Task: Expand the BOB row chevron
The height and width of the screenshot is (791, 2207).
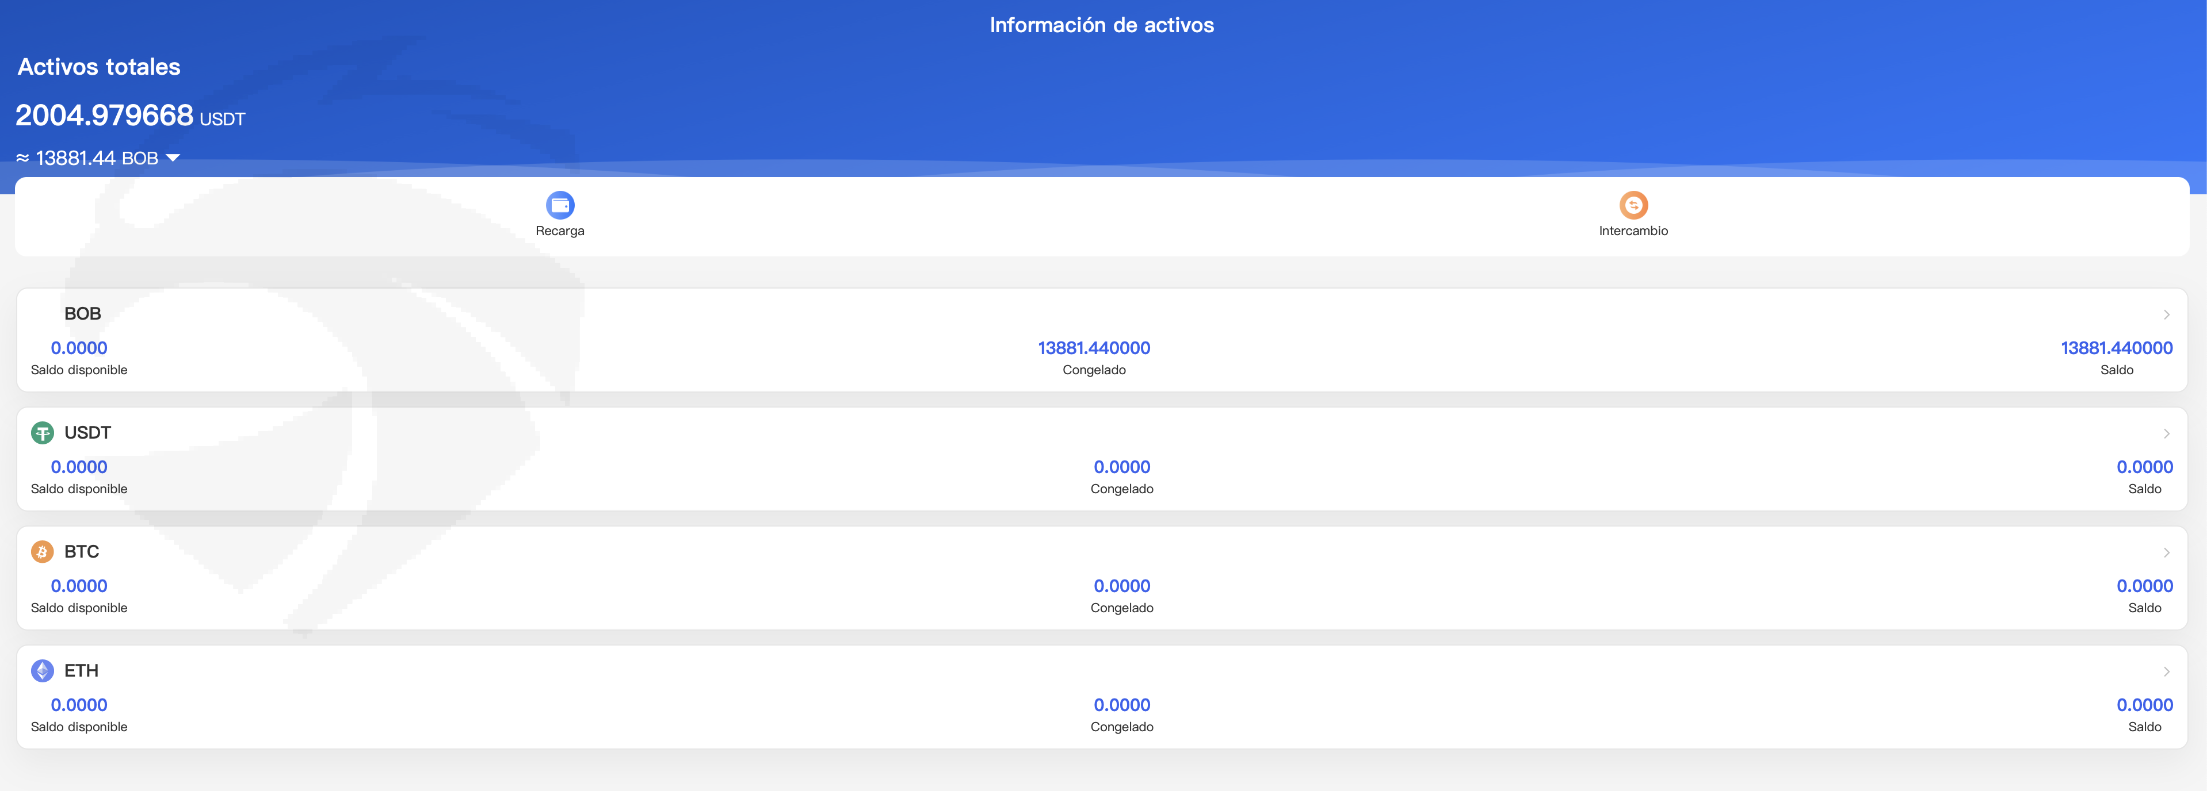Action: (2166, 315)
